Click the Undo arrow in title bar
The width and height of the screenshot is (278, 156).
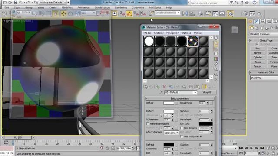coord(20,3)
